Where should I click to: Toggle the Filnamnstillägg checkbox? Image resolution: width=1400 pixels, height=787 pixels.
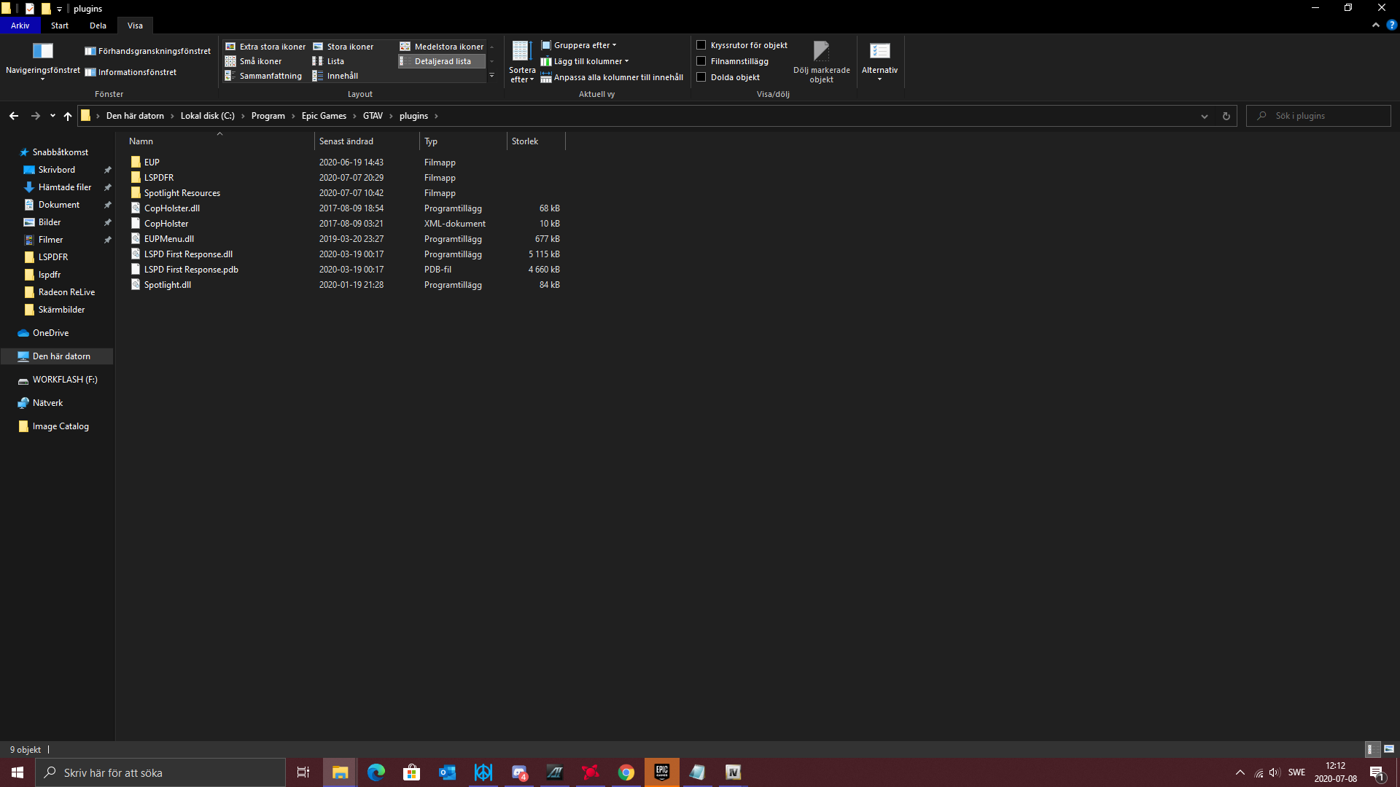coord(701,61)
